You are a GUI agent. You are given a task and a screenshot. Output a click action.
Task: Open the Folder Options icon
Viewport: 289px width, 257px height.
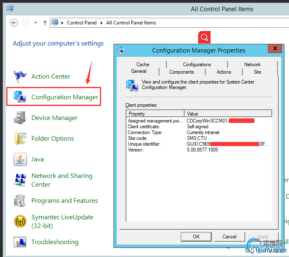pos(20,138)
